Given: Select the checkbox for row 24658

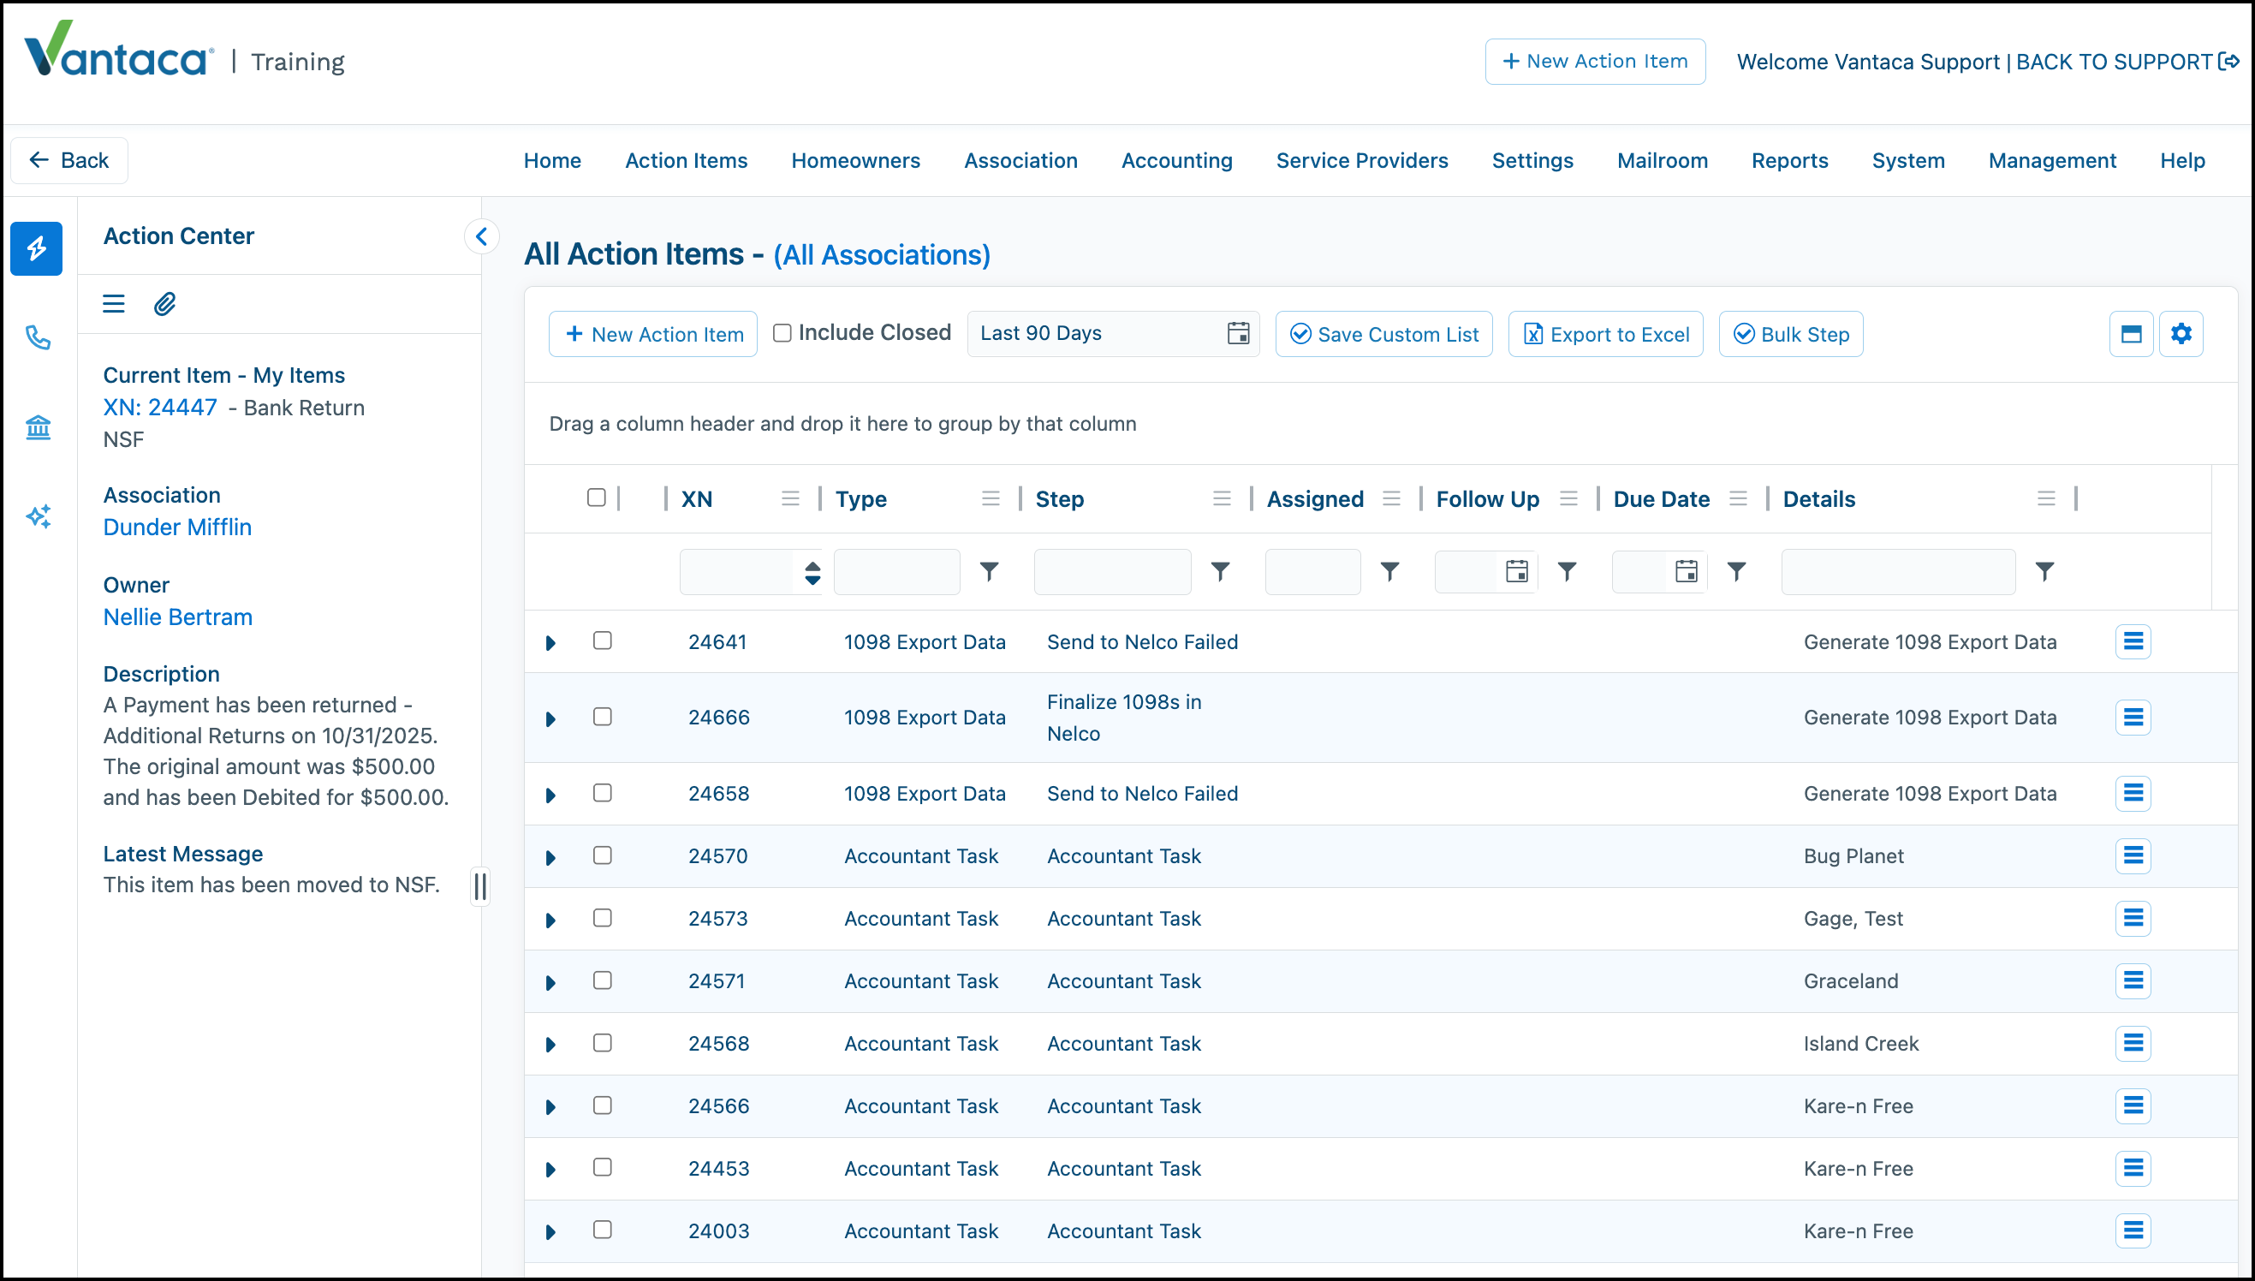Looking at the screenshot, I should [x=603, y=793].
